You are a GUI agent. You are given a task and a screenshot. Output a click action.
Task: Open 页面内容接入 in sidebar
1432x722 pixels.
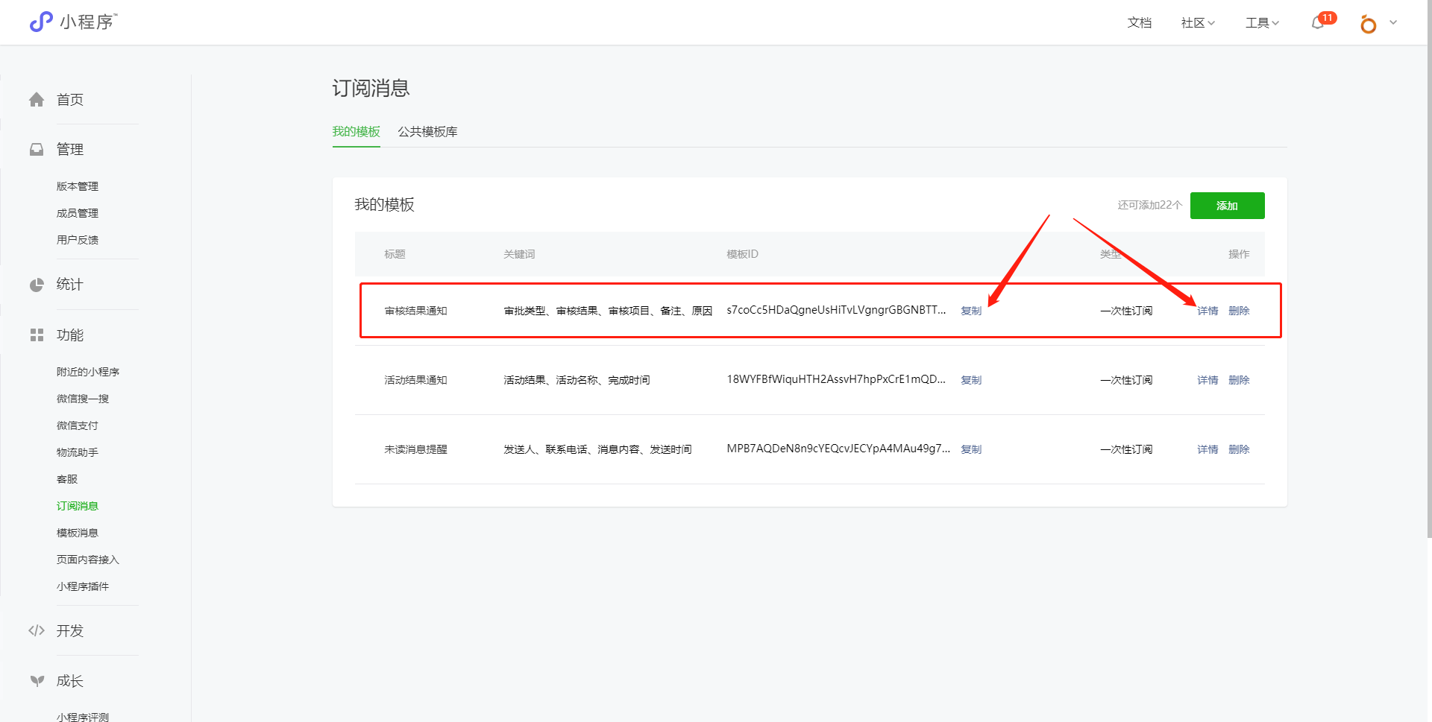88,560
